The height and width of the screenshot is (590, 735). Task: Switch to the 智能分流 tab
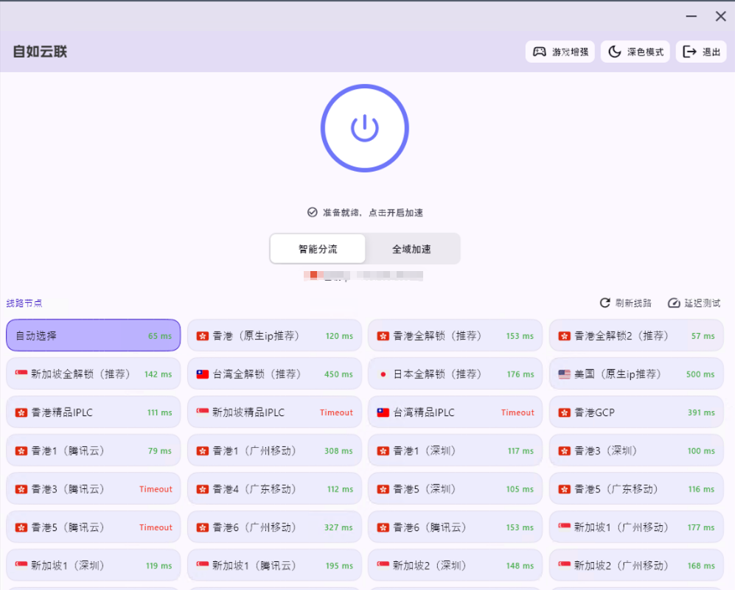tap(318, 248)
